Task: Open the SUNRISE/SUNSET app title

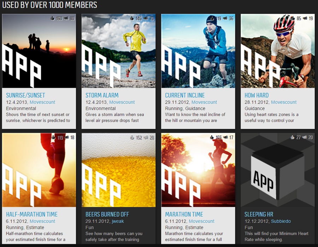Action: click(25, 95)
